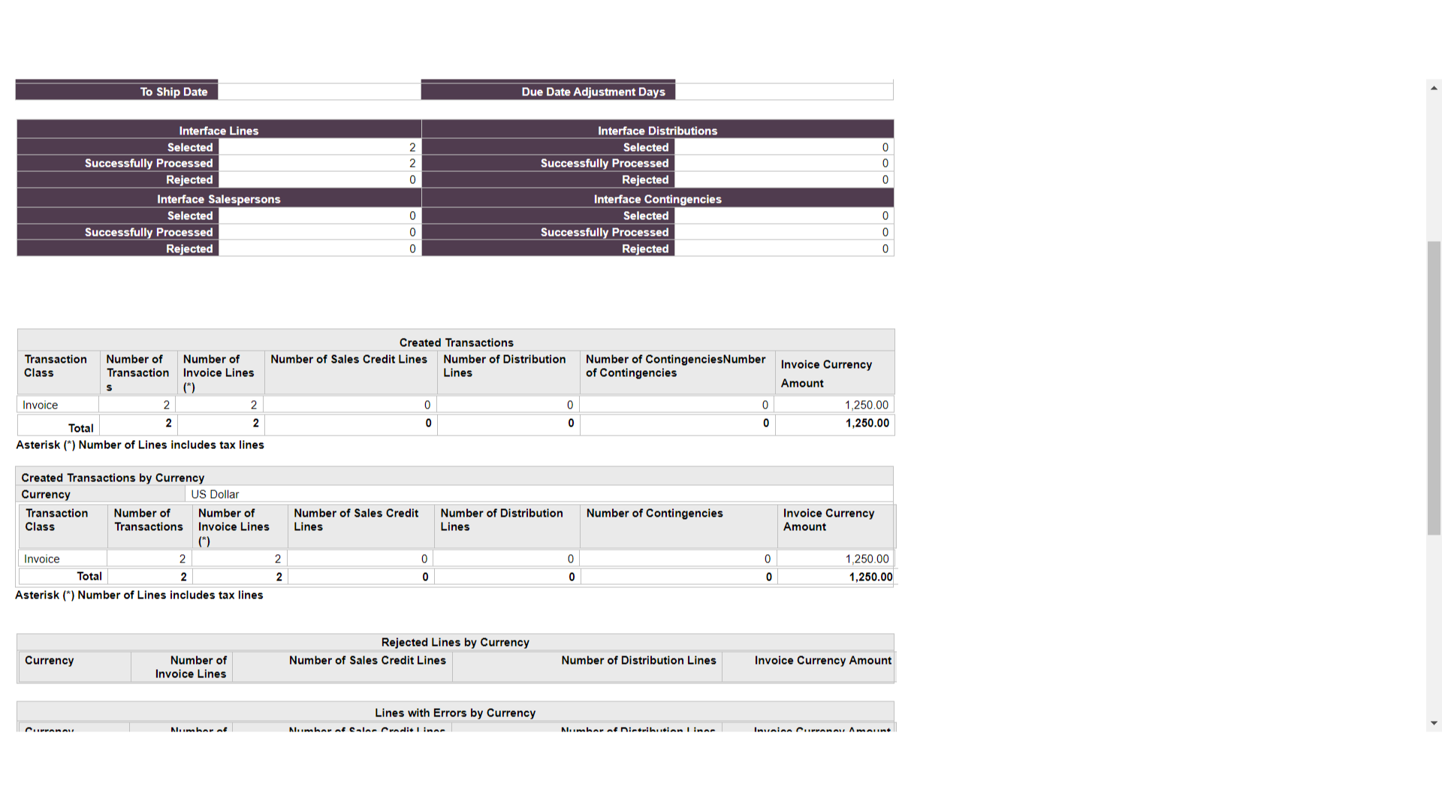Click the "Created Transactions" table title
The height and width of the screenshot is (811, 1442).
pos(456,342)
